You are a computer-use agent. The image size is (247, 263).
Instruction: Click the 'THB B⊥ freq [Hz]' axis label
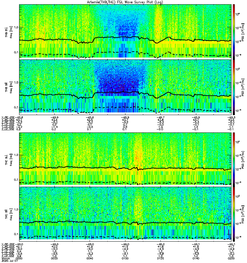[9, 32]
